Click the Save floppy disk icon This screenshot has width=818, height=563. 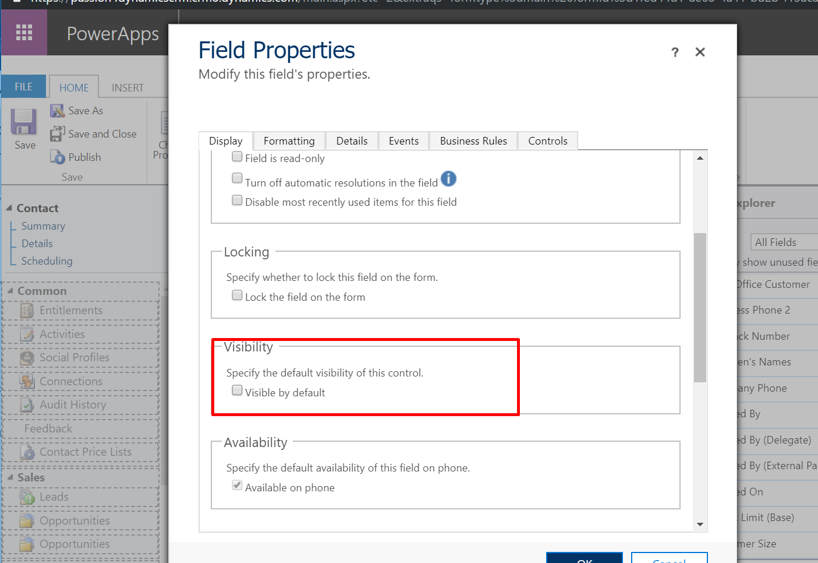click(24, 122)
